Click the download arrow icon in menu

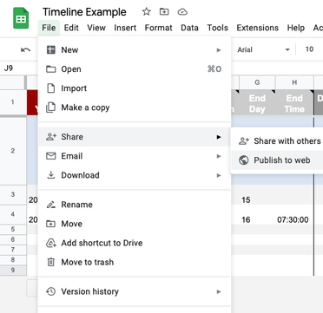click(x=51, y=175)
